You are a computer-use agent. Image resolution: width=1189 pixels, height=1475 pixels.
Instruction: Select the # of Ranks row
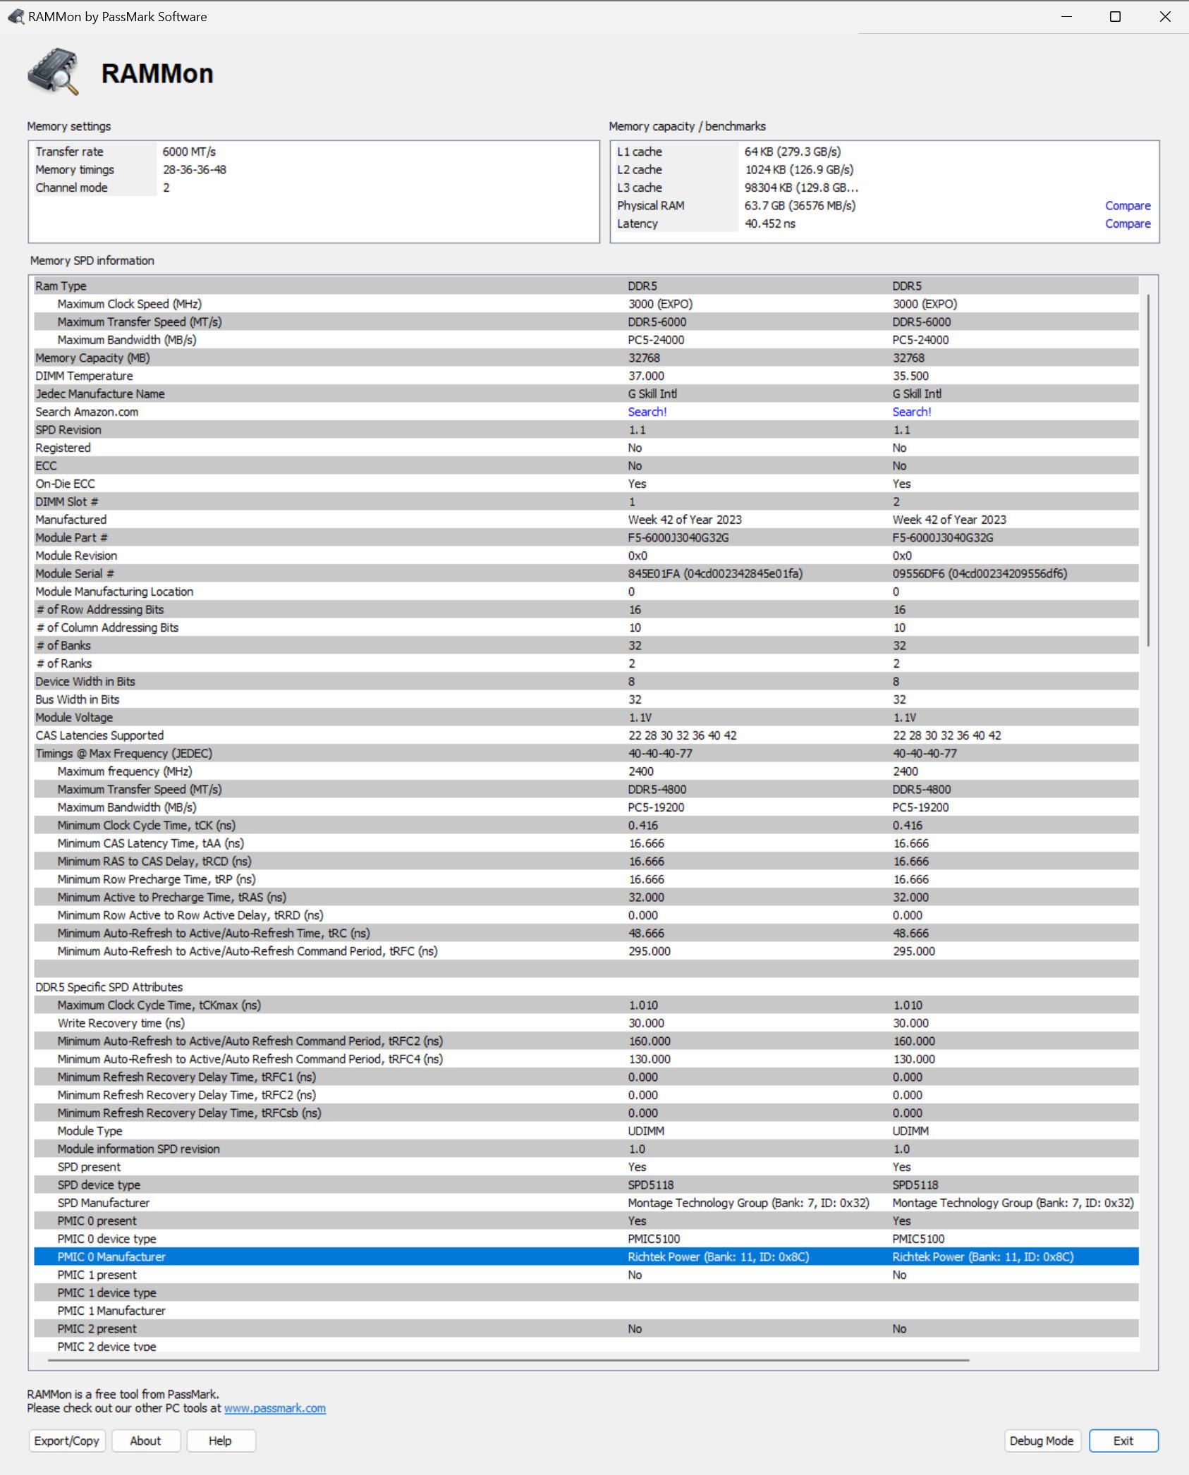point(586,663)
